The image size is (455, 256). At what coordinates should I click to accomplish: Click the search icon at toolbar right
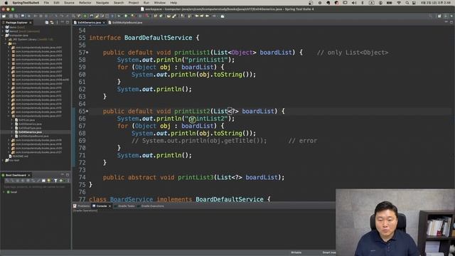[430, 16]
